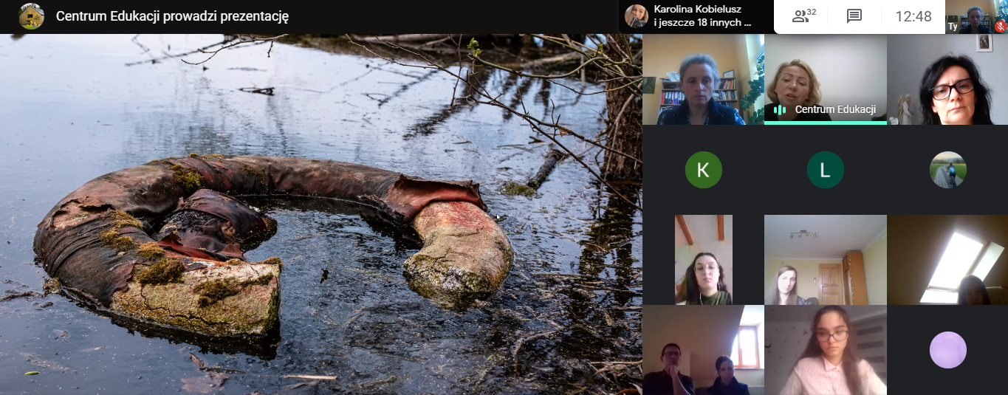Screen dimensions: 1008x395
Task: Click the 'Centrum Edukacji prowadzi prezentację' title
Action: click(x=172, y=16)
